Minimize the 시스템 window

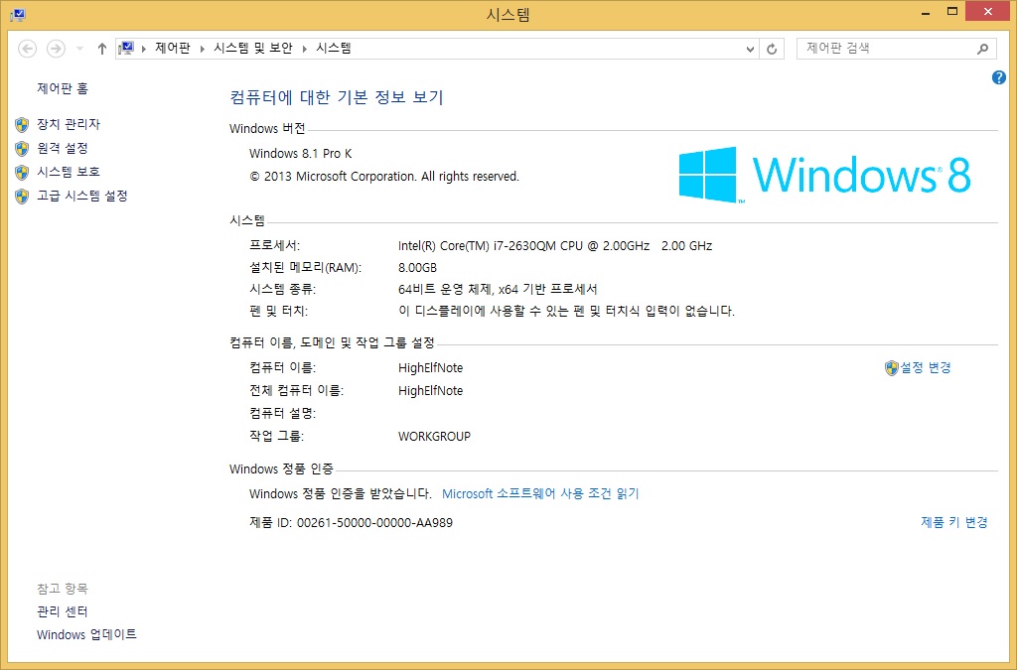(x=926, y=12)
